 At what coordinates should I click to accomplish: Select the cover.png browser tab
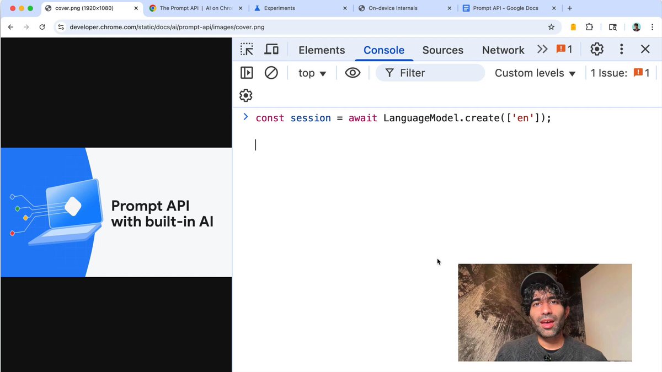click(91, 8)
